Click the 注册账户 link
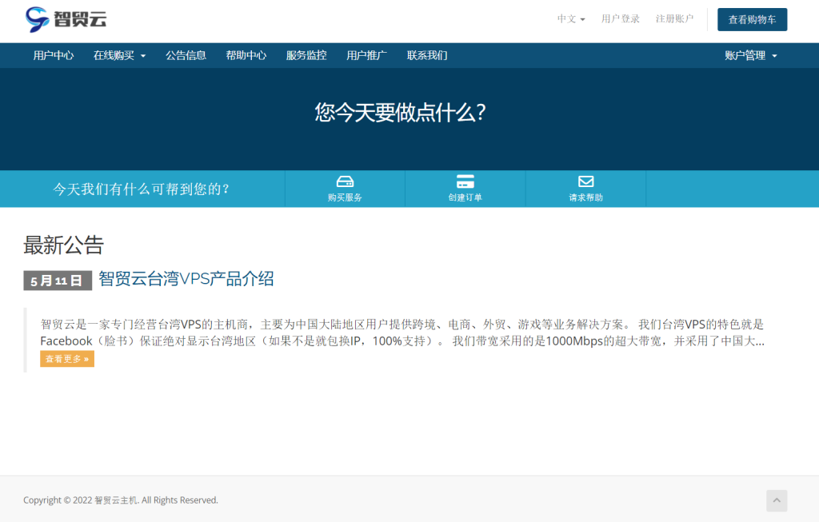The image size is (819, 522). [675, 19]
